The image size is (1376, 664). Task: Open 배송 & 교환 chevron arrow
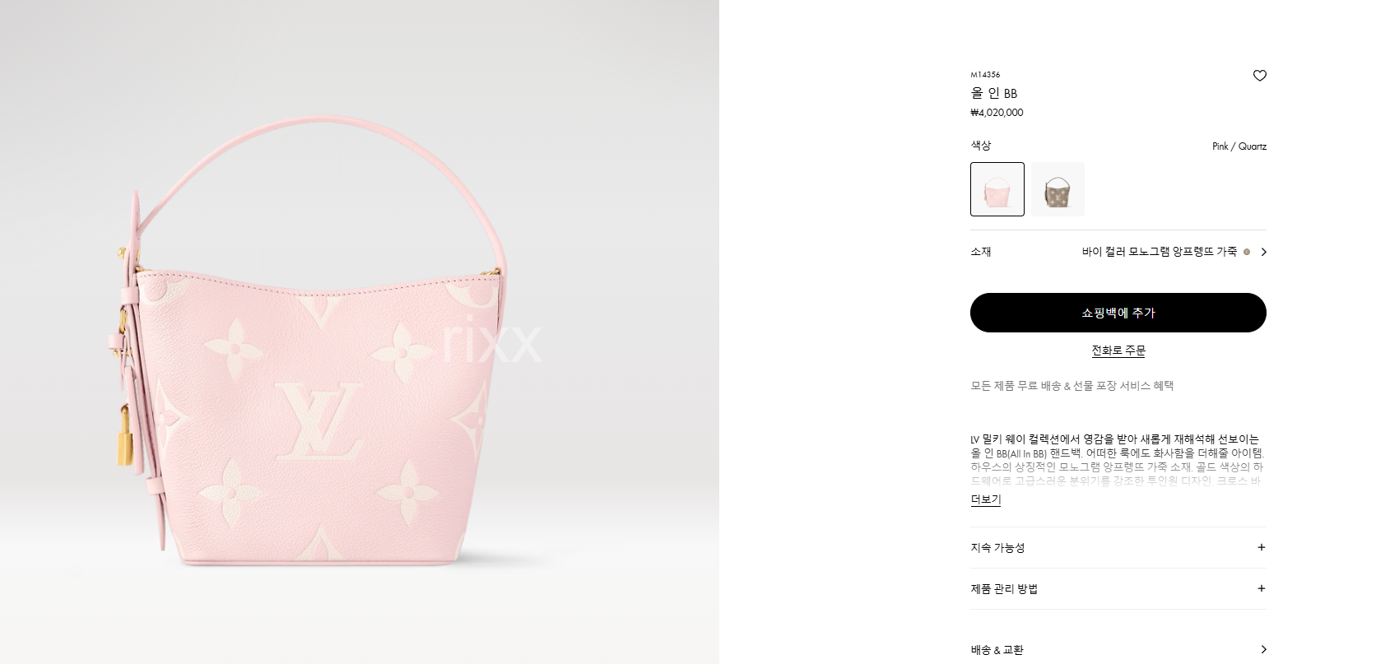tap(1263, 649)
